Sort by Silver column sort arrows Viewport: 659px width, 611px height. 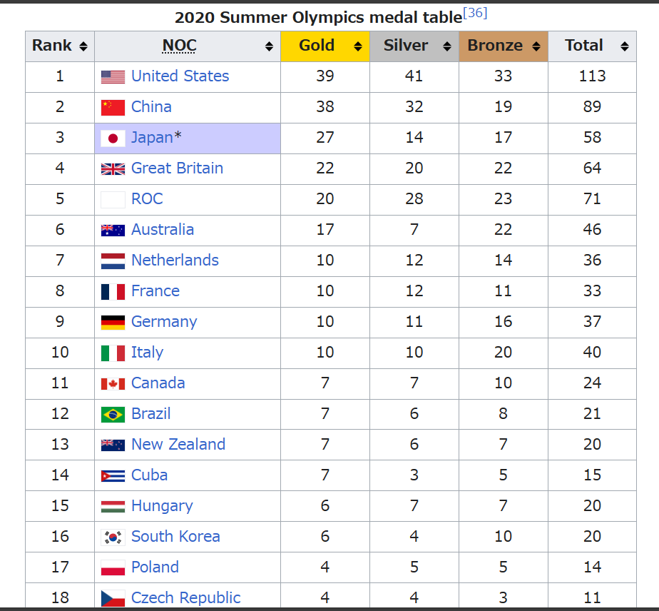tap(447, 46)
